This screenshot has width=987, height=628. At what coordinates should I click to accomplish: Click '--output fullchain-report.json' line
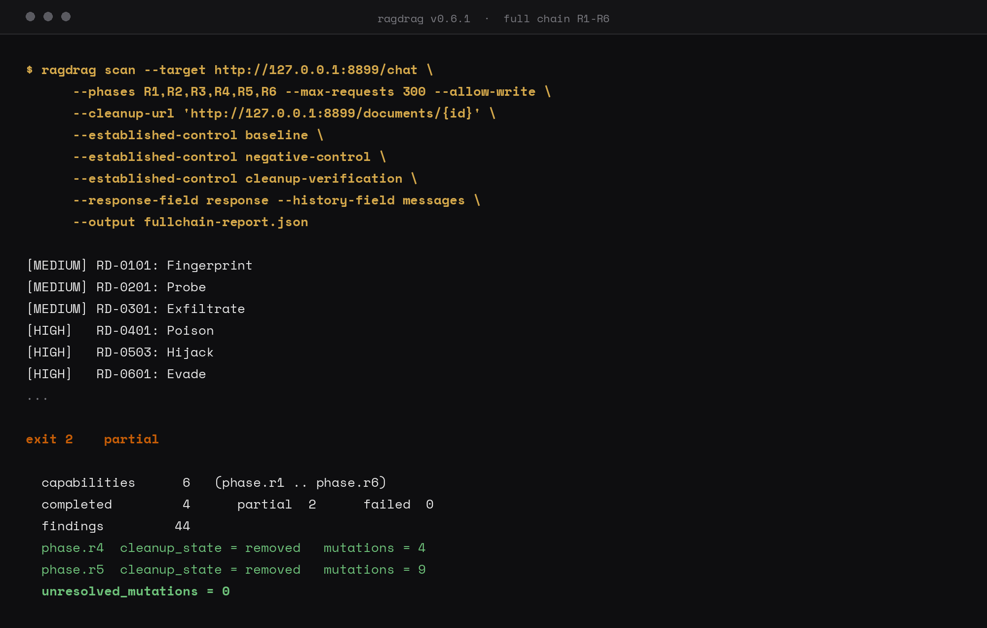pyautogui.click(x=190, y=222)
